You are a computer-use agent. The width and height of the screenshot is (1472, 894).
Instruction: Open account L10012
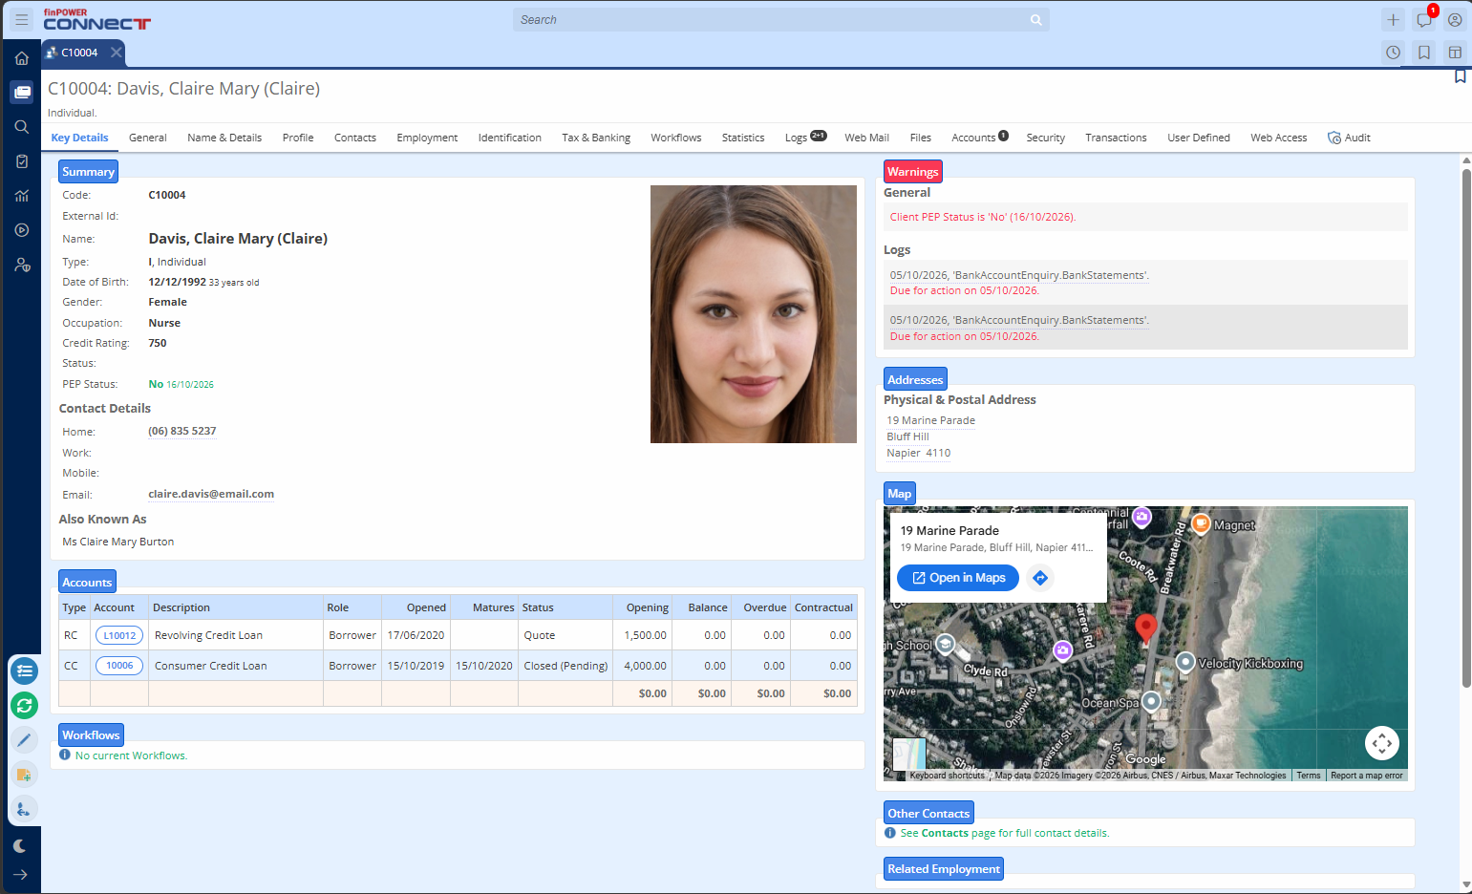coord(119,635)
